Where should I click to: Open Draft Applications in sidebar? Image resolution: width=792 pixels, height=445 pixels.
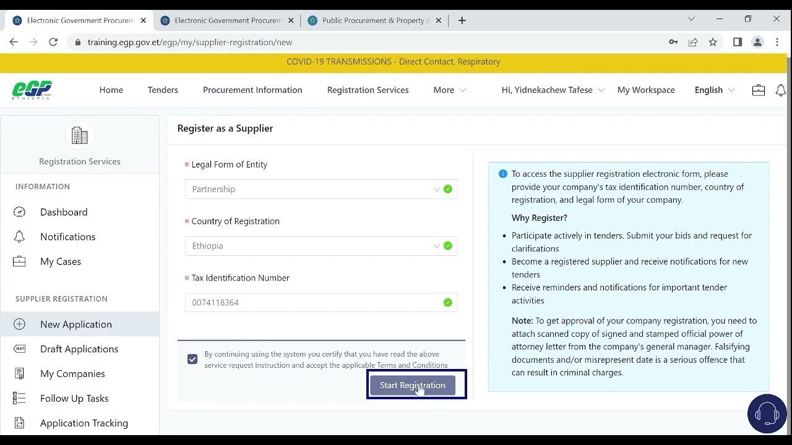pyautogui.click(x=79, y=349)
